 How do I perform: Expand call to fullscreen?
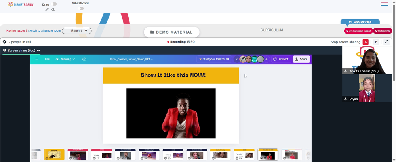pos(386,42)
